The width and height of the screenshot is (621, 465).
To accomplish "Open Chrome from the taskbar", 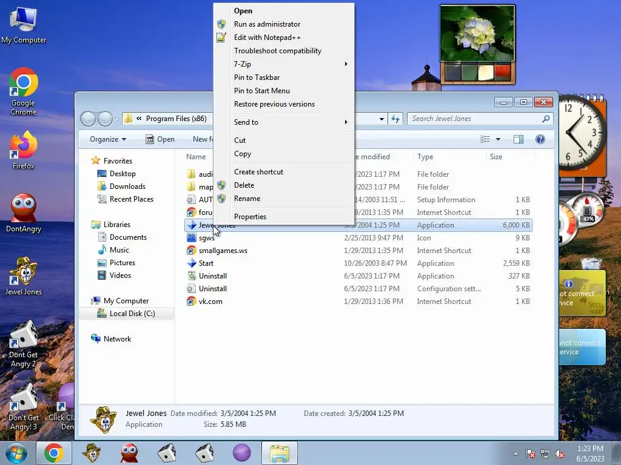I will click(x=54, y=453).
